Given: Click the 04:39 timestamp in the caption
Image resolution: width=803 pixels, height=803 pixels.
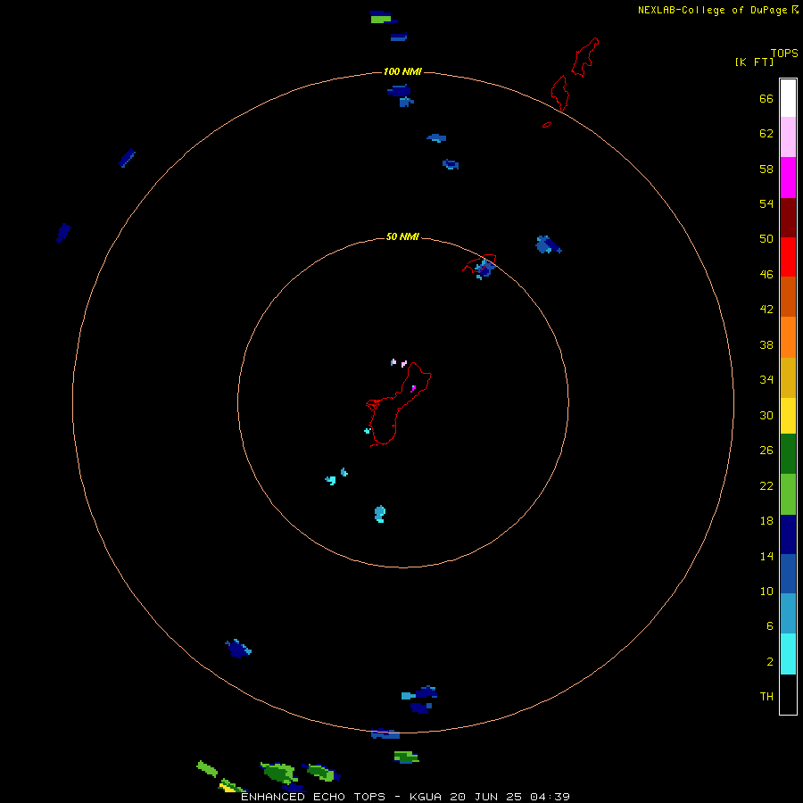Looking at the screenshot, I should 550,797.
